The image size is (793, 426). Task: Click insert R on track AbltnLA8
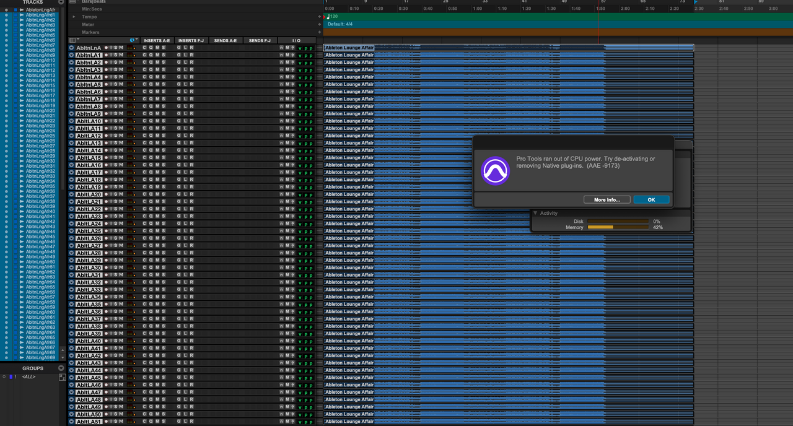(x=191, y=106)
